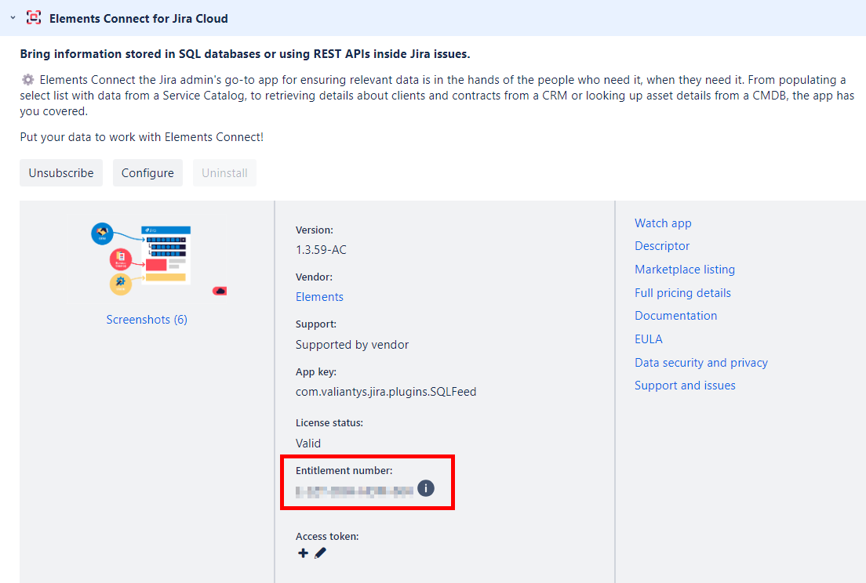Collapse the Elements Connect app details chevron
The width and height of the screenshot is (866, 583).
[13, 17]
